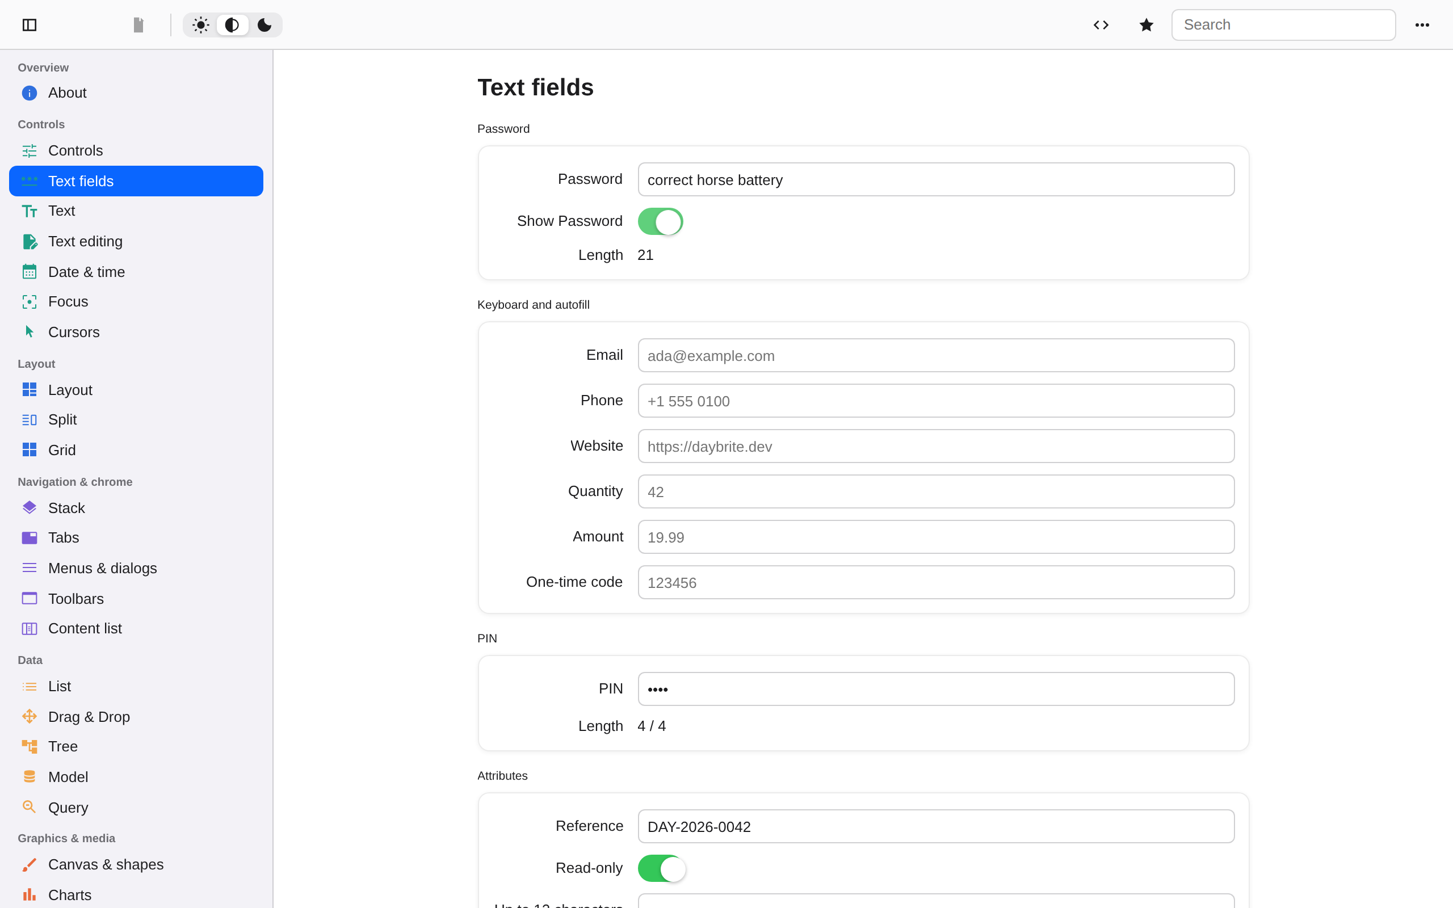The width and height of the screenshot is (1453, 908).
Task: Click the Cursors pointer icon
Action: click(30, 332)
